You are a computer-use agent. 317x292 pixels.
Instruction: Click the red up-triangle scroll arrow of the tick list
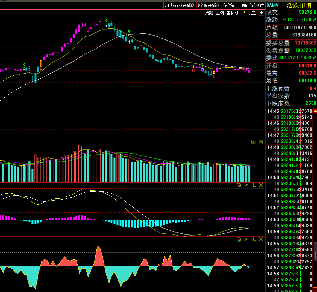click(315, 111)
